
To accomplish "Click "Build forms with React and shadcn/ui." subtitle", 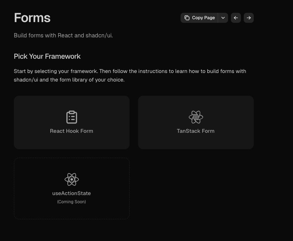I will (x=63, y=35).
